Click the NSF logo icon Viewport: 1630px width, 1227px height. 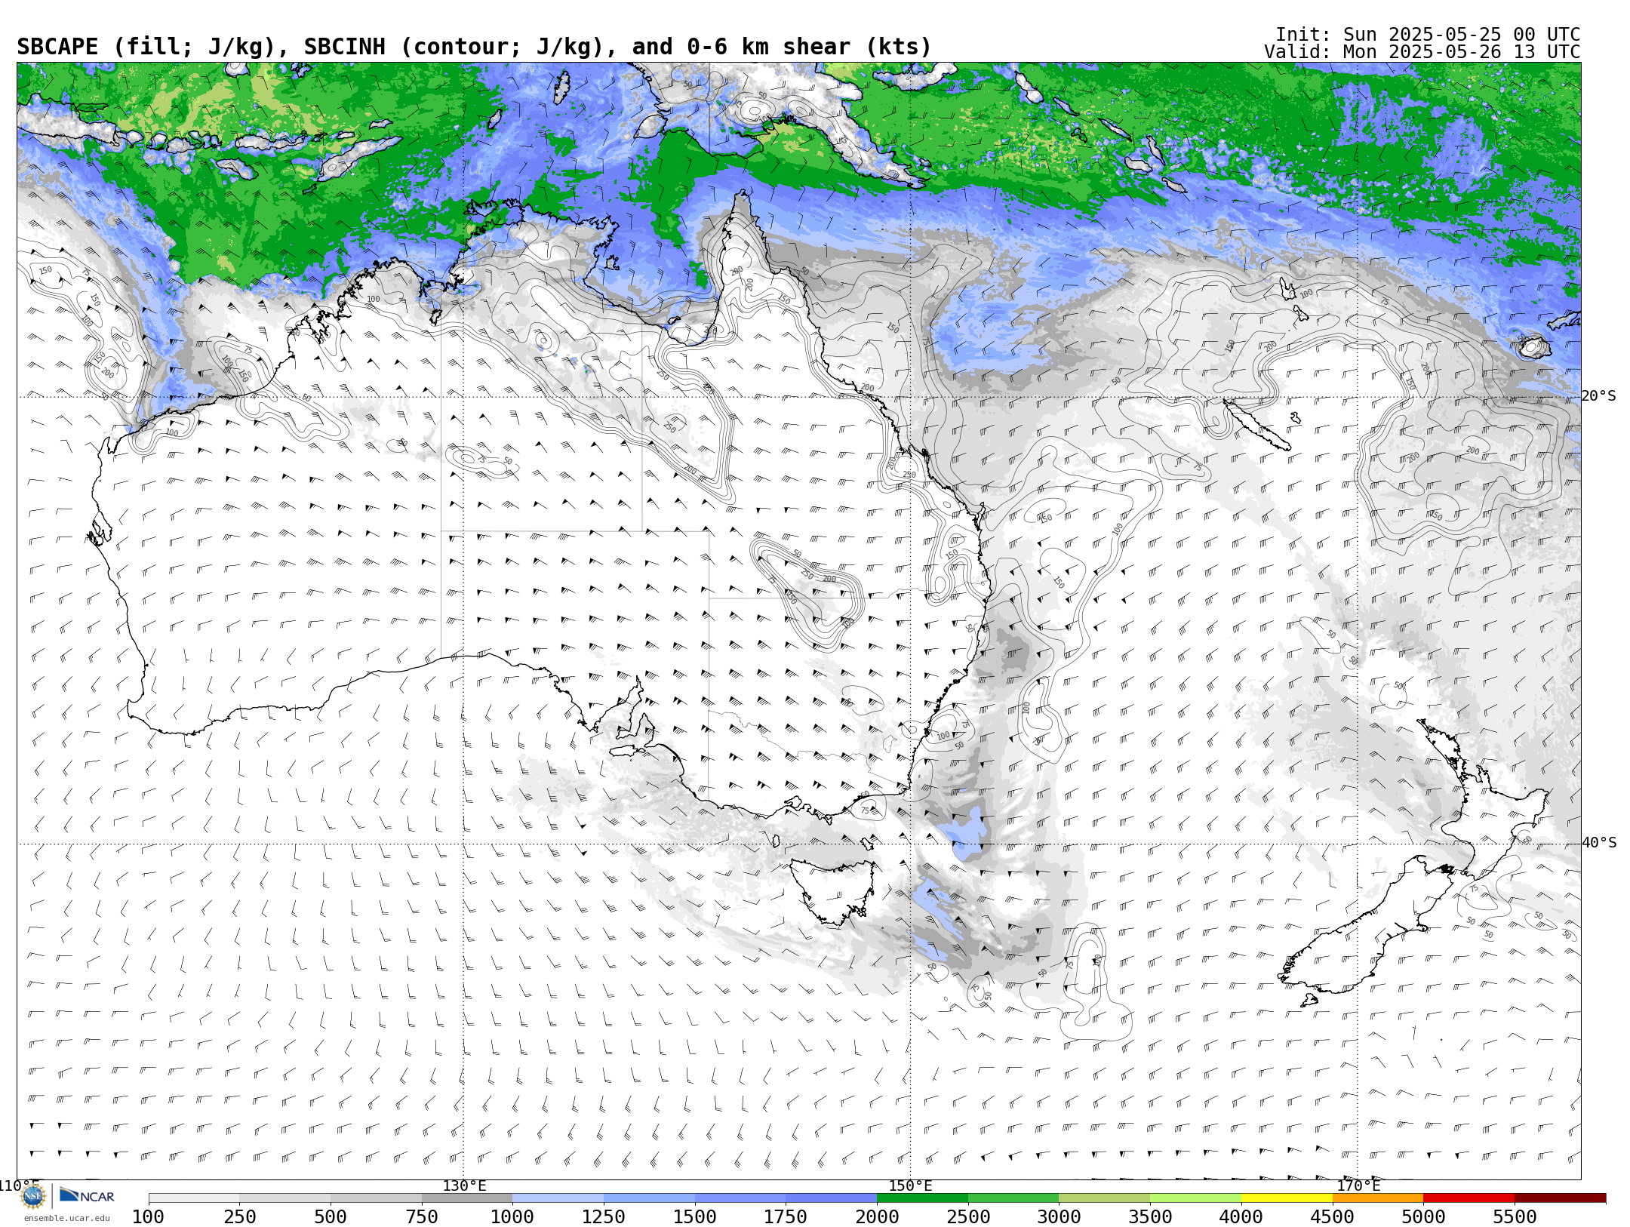33,1196
